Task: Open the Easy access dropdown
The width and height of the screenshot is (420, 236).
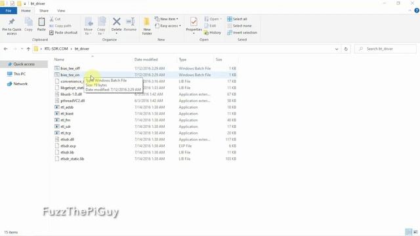Action: pyautogui.click(x=168, y=26)
